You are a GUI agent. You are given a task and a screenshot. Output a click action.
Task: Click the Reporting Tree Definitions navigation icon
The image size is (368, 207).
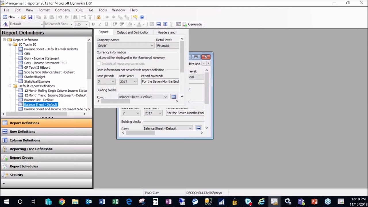tap(5, 149)
